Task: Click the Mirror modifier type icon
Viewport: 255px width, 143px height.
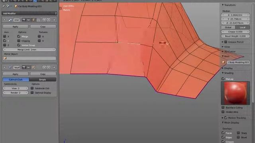Action: (10, 20)
